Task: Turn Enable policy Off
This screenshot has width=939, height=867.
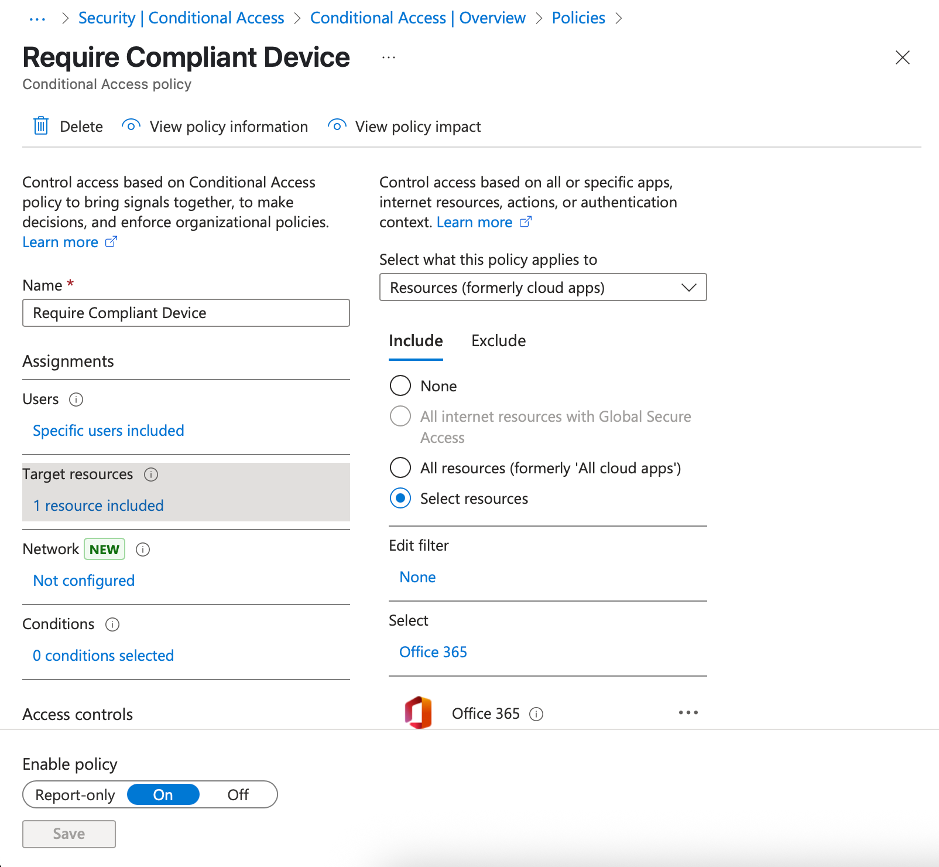Action: (x=238, y=795)
